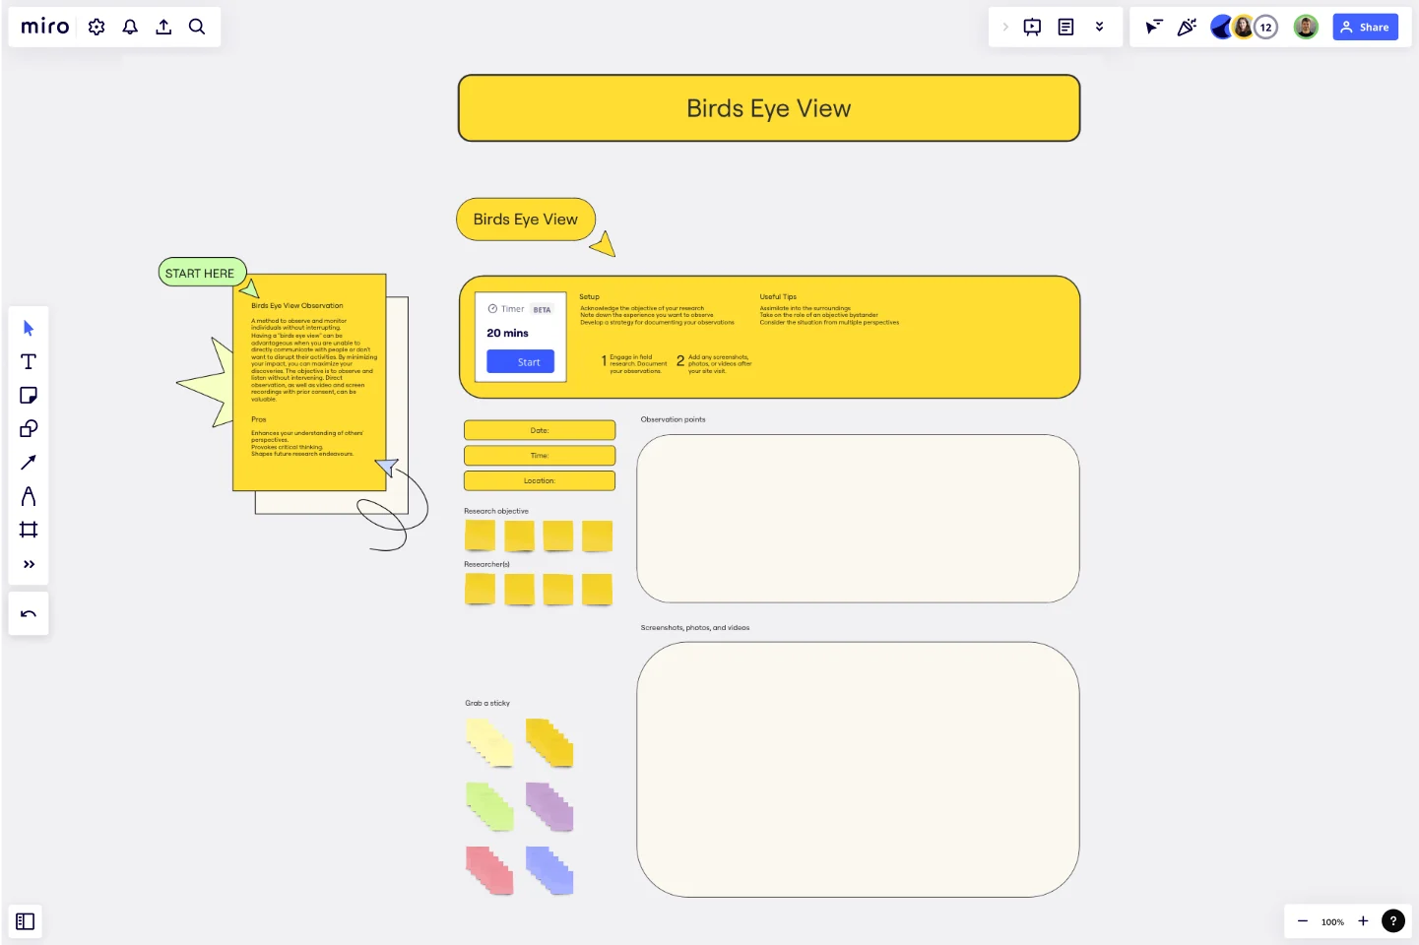1419x945 pixels.
Task: Pick the purple sticky stack
Action: 549,806
